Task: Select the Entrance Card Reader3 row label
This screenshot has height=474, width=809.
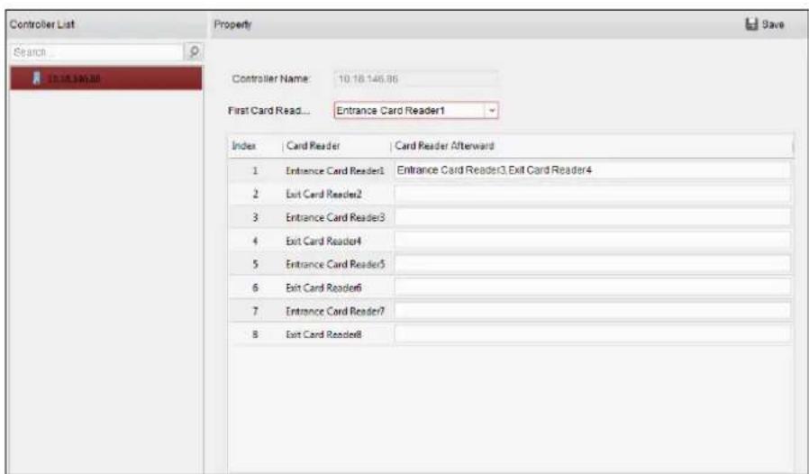Action: [335, 217]
